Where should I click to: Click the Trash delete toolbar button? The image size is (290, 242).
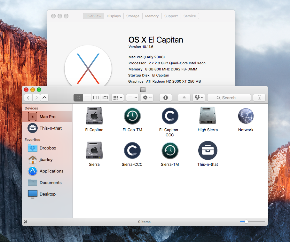point(259,98)
